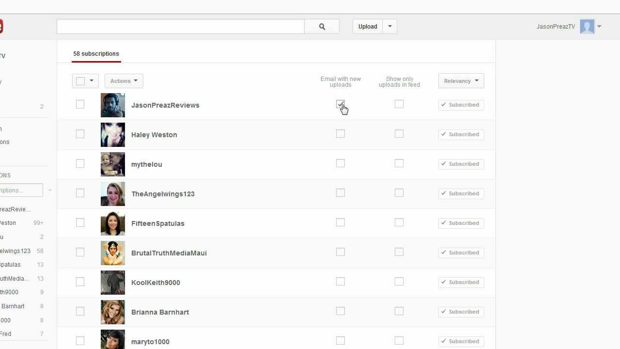Open the JasonPreazTV account avatar icon

pyautogui.click(x=587, y=27)
